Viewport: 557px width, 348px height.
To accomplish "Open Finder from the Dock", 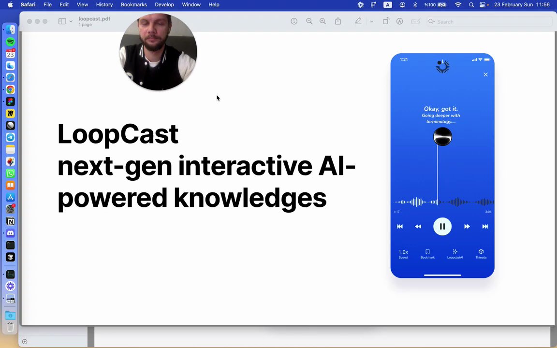I will [x=10, y=30].
